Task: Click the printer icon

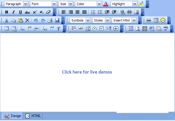Action: tap(50, 20)
